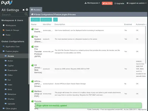
Task: Select Gui in the sidebar
Action: tap(9, 80)
